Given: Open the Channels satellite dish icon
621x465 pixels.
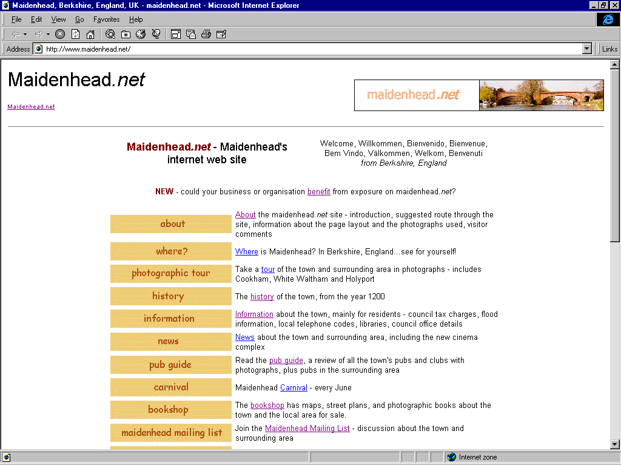Looking at the screenshot, I should [156, 34].
